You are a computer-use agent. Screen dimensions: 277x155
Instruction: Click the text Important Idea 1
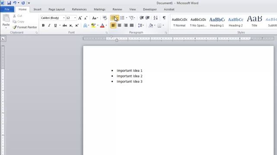click(x=129, y=71)
